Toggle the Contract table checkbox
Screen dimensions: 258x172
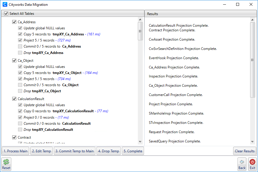click(14, 137)
